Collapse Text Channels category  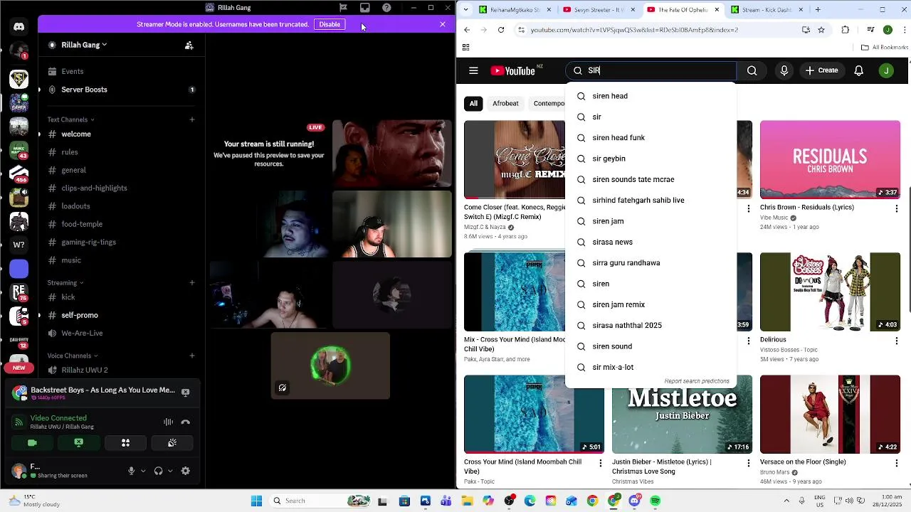[70, 119]
